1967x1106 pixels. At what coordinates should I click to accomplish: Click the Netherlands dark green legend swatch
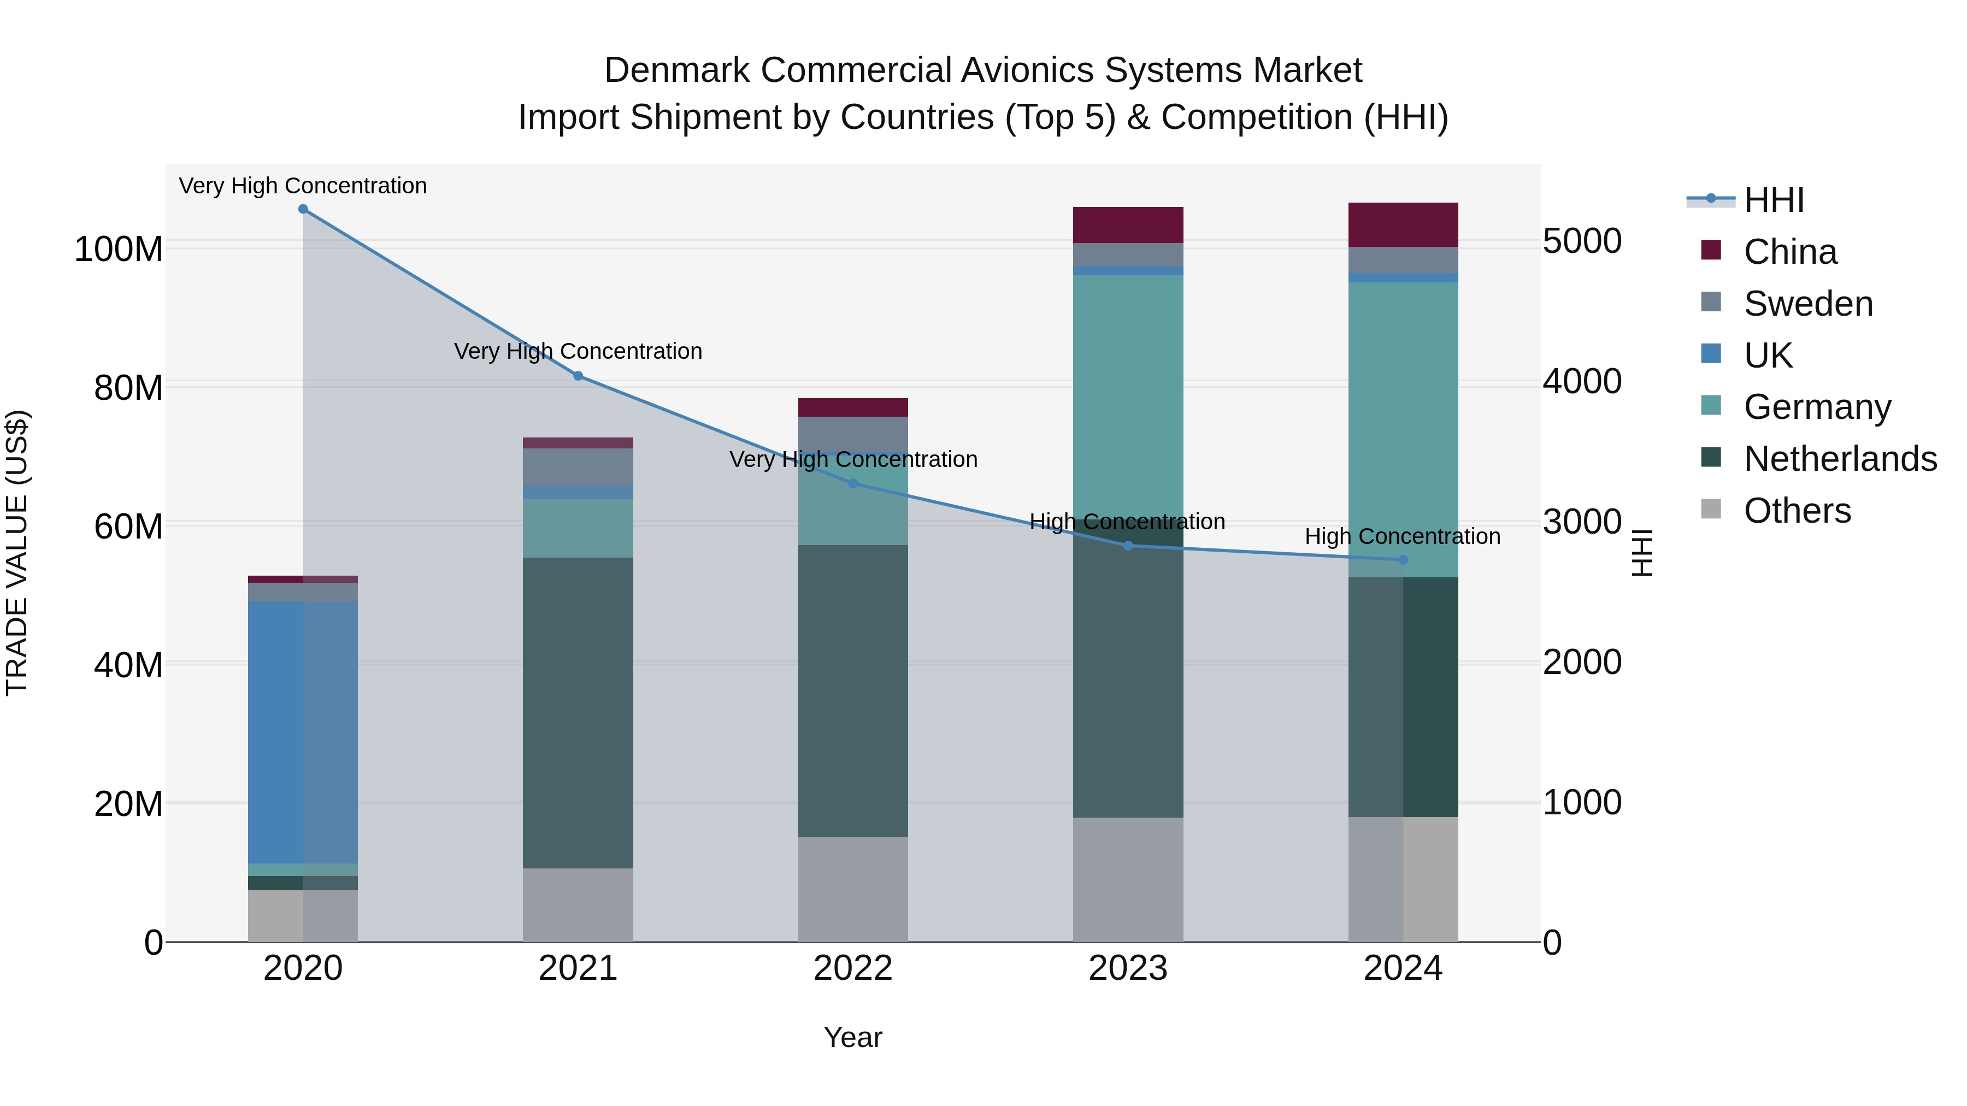coord(1711,457)
